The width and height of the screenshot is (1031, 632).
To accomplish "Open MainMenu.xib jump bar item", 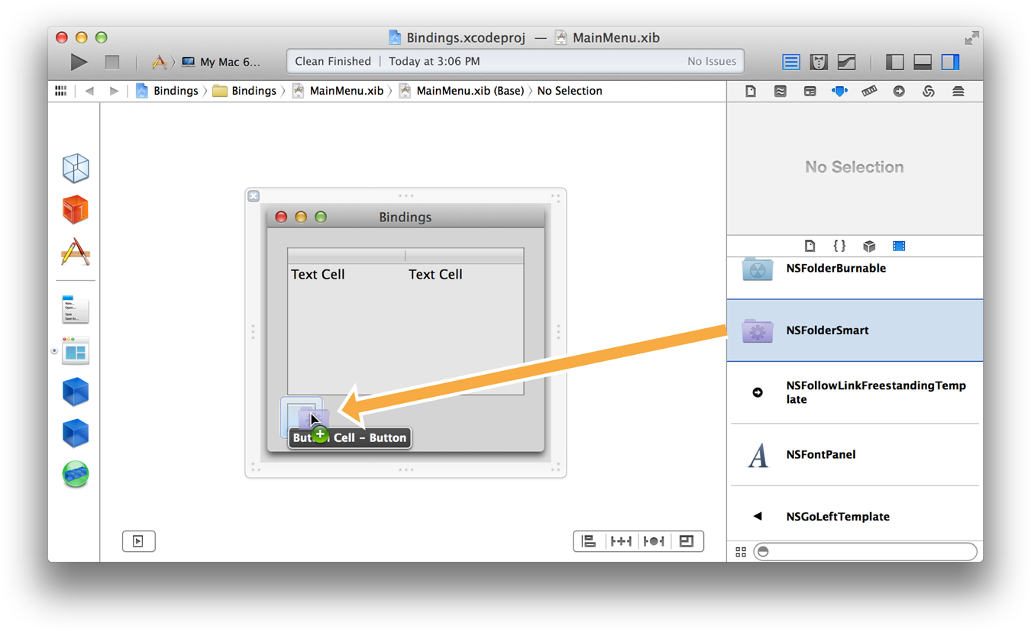I will 338,91.
